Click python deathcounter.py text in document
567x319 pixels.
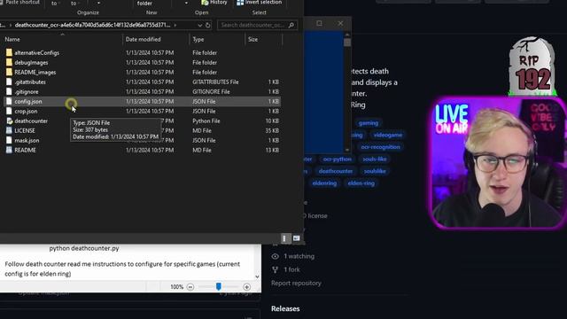tap(84, 248)
